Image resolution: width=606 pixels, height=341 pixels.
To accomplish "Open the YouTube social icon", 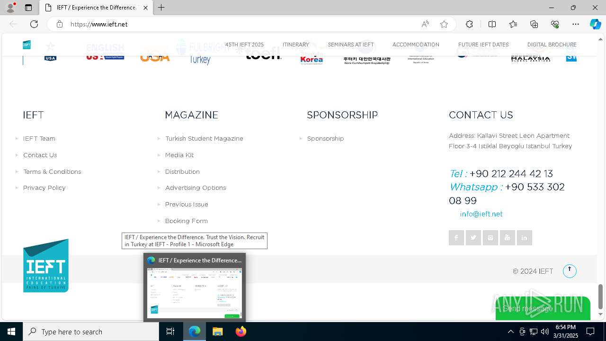I will pyautogui.click(x=508, y=238).
